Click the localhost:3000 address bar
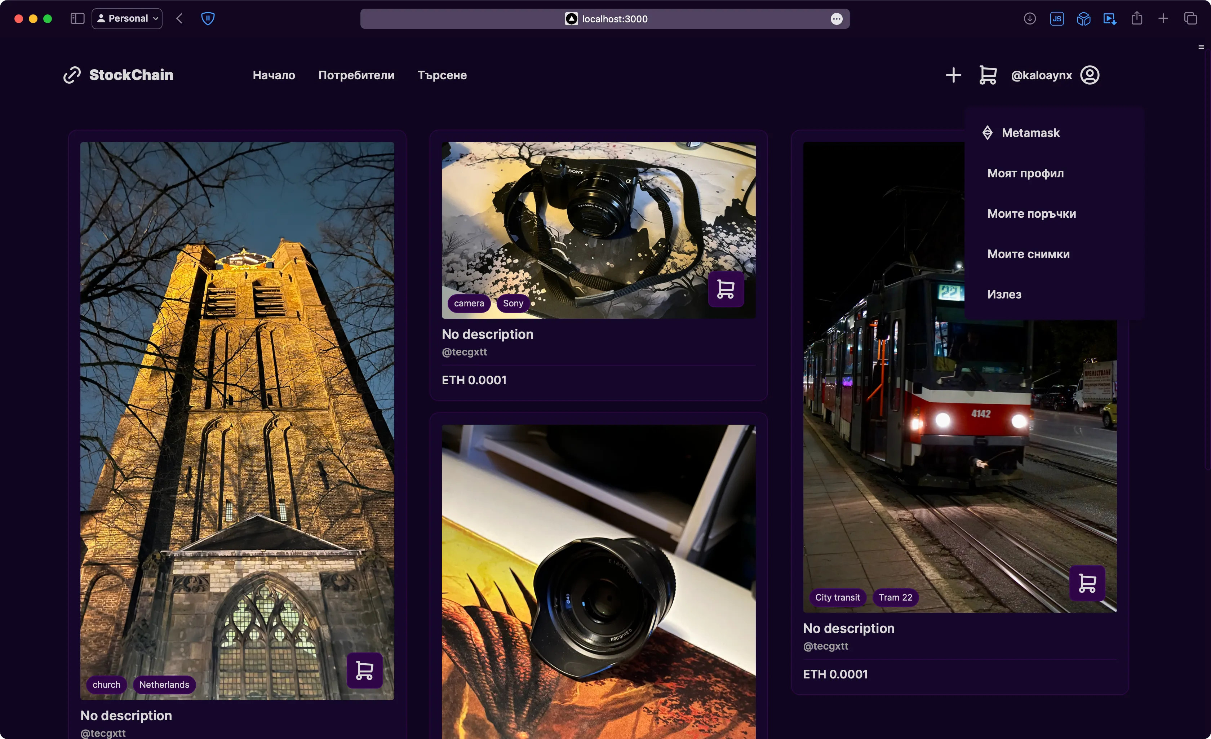 click(x=605, y=19)
